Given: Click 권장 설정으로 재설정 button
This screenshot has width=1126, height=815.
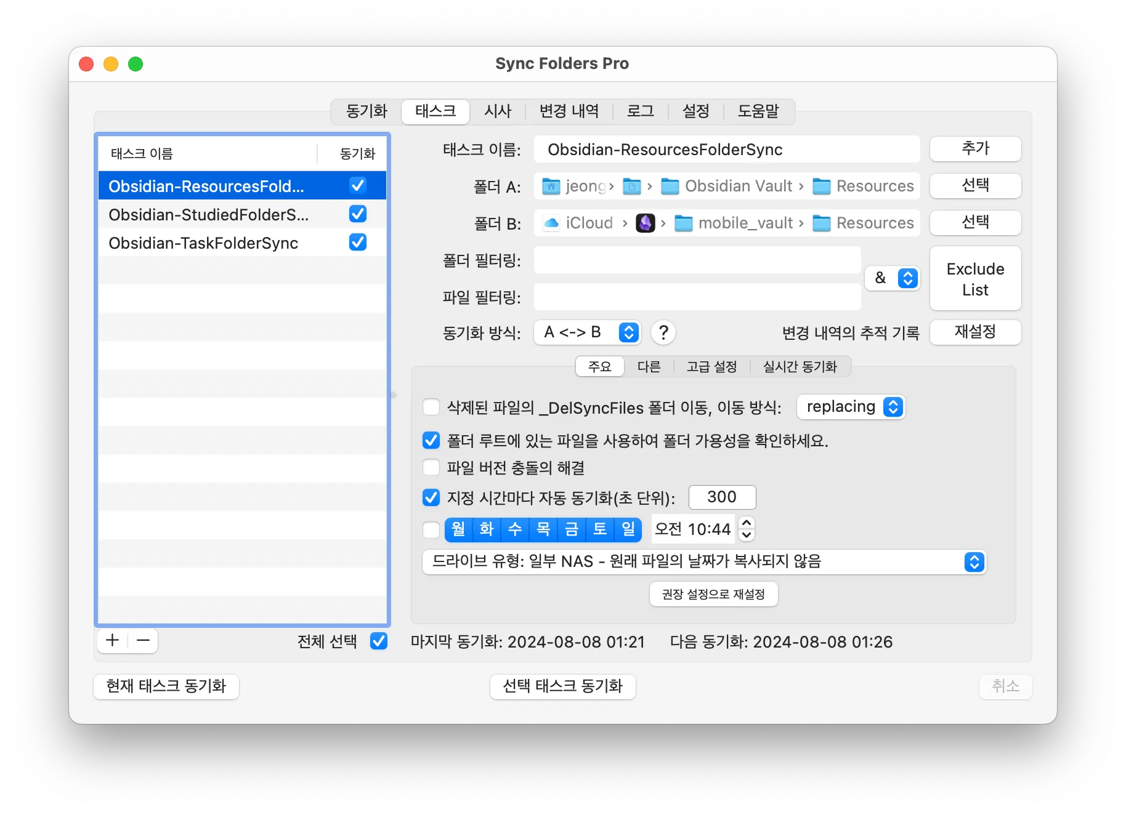Looking at the screenshot, I should (713, 594).
